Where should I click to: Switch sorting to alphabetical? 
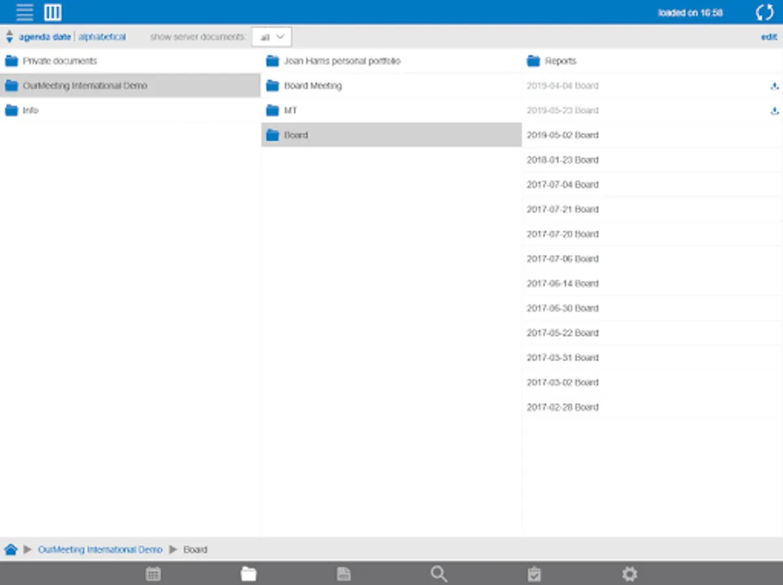click(x=102, y=37)
